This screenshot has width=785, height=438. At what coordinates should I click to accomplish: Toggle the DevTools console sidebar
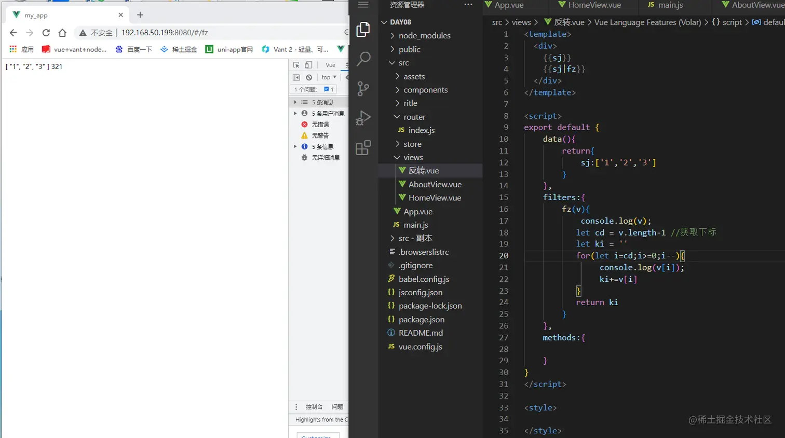pos(296,77)
